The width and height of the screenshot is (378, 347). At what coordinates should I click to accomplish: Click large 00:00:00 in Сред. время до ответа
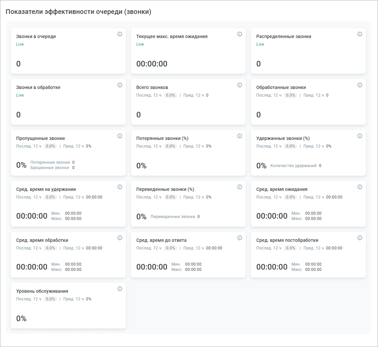coord(152,267)
